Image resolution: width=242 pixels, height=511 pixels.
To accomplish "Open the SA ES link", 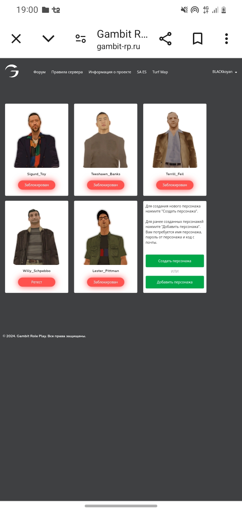I will pyautogui.click(x=142, y=72).
